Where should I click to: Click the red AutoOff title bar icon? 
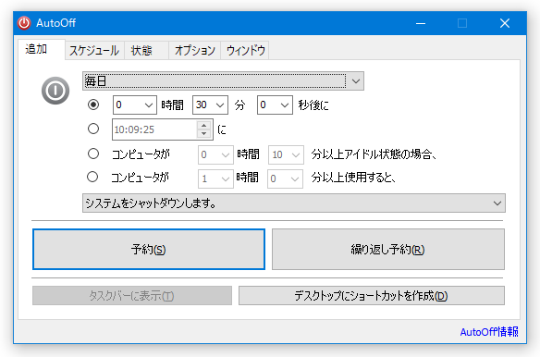[24, 23]
